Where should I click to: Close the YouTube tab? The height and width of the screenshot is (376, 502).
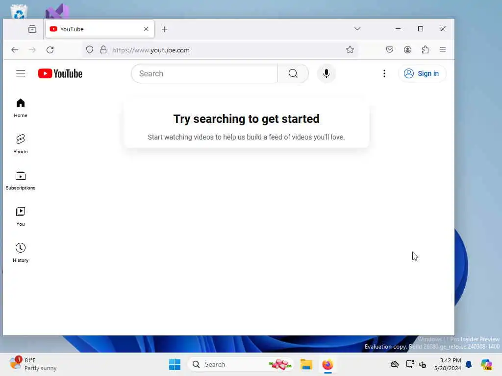(146, 29)
